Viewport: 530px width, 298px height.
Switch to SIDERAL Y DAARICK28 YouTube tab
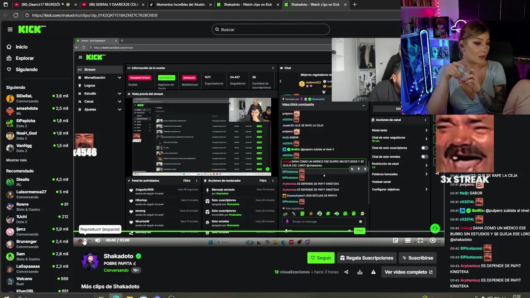coord(113,5)
